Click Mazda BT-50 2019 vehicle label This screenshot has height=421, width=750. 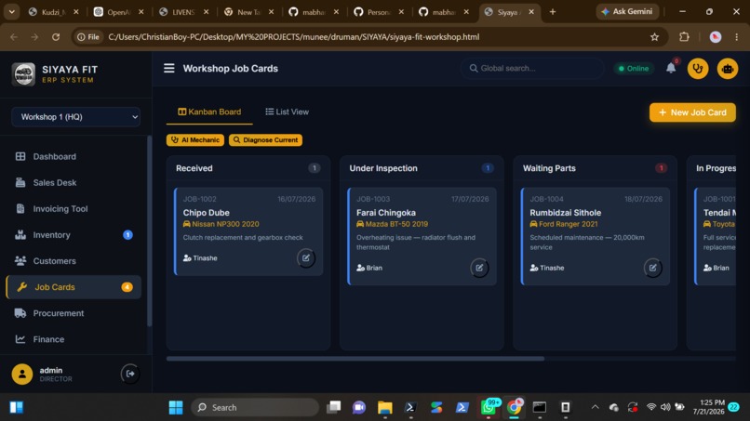(393, 224)
